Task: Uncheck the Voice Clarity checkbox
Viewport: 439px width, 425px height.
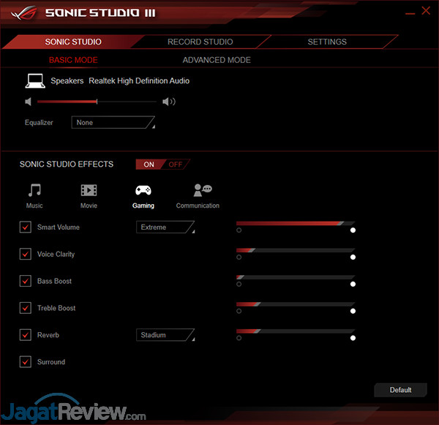Action: tap(26, 254)
